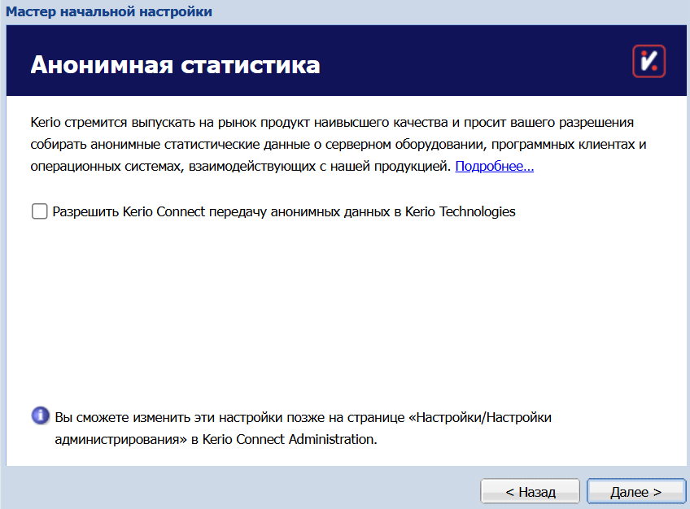Viewport: 690px width, 509px height.
Task: Click the note text "Вы сможете изменить эти настройки…"
Action: (303, 429)
